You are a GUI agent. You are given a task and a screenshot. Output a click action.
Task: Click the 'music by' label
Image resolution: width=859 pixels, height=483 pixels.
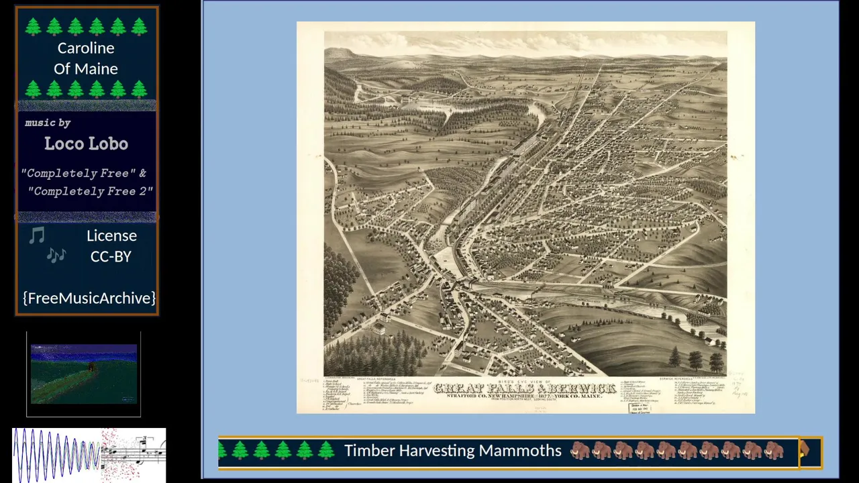click(x=48, y=123)
